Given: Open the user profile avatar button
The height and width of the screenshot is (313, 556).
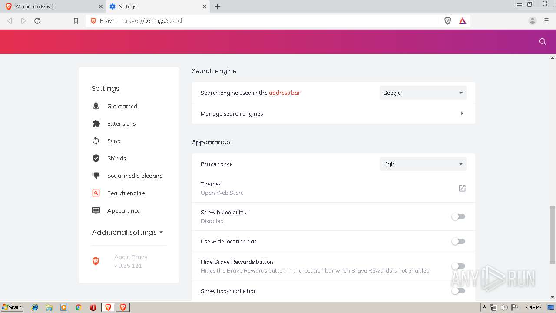Looking at the screenshot, I should (x=533, y=20).
